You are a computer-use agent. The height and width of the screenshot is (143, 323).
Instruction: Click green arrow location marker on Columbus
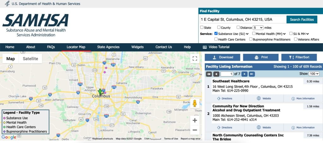100,92
